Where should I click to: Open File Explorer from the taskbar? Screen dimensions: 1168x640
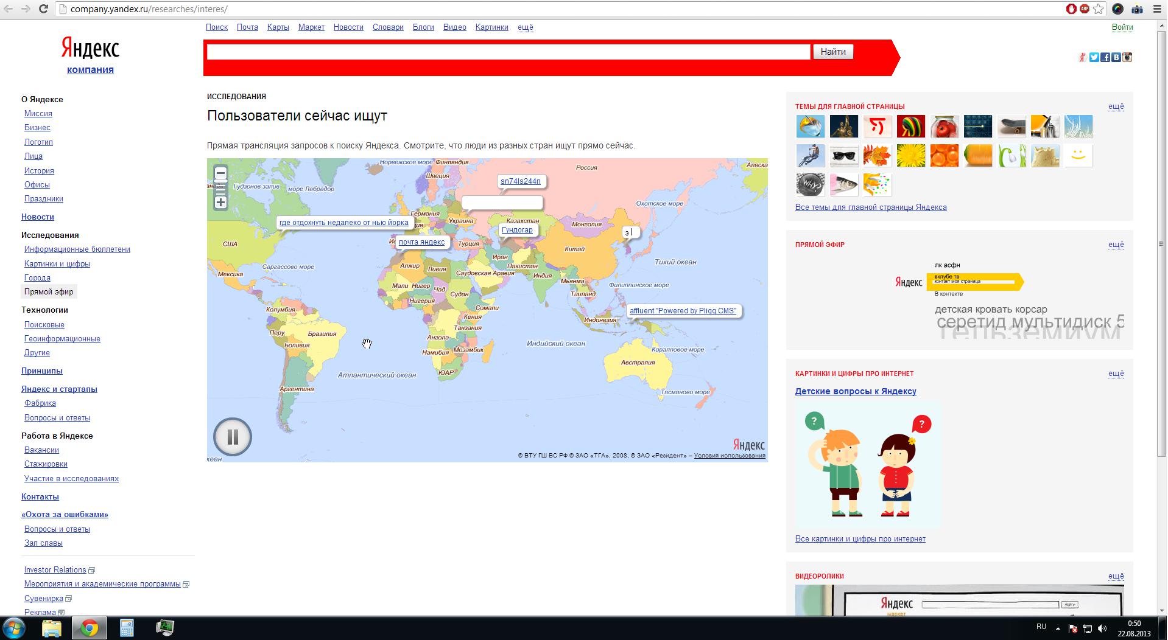[x=52, y=628]
